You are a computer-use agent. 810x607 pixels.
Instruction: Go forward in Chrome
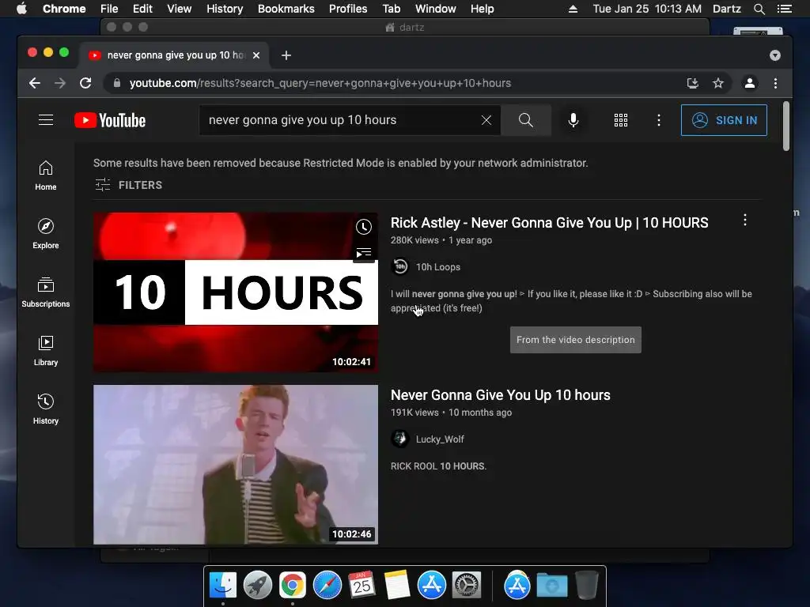60,83
